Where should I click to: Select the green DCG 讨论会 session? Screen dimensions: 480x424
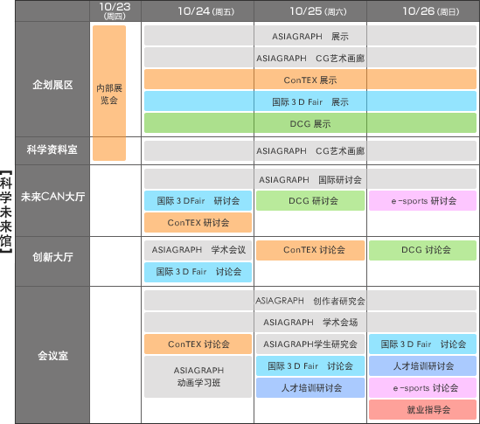coord(423,250)
